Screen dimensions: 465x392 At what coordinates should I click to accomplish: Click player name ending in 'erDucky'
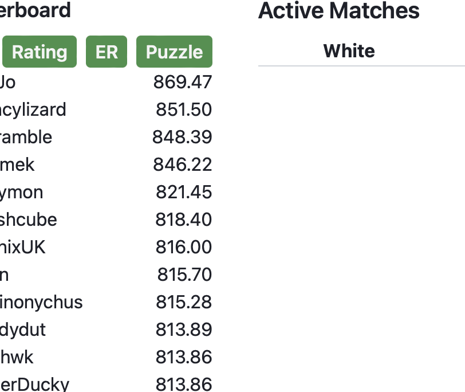point(34,384)
